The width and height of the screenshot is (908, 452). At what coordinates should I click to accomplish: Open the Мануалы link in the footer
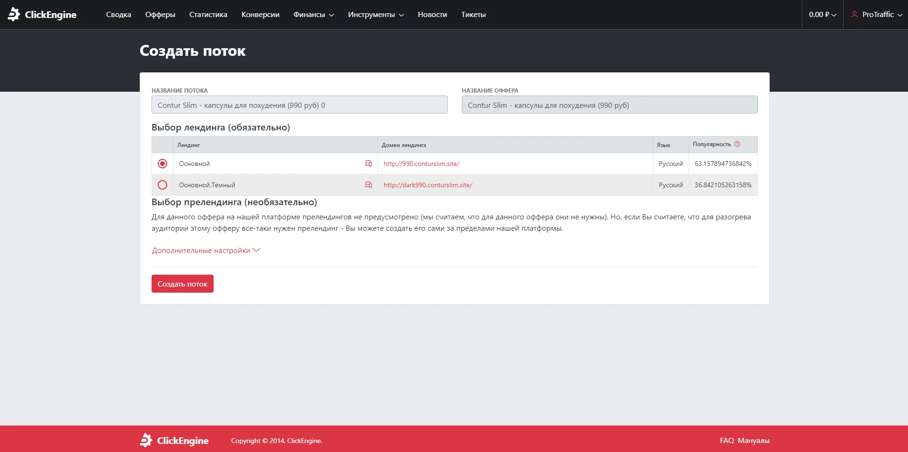click(754, 441)
